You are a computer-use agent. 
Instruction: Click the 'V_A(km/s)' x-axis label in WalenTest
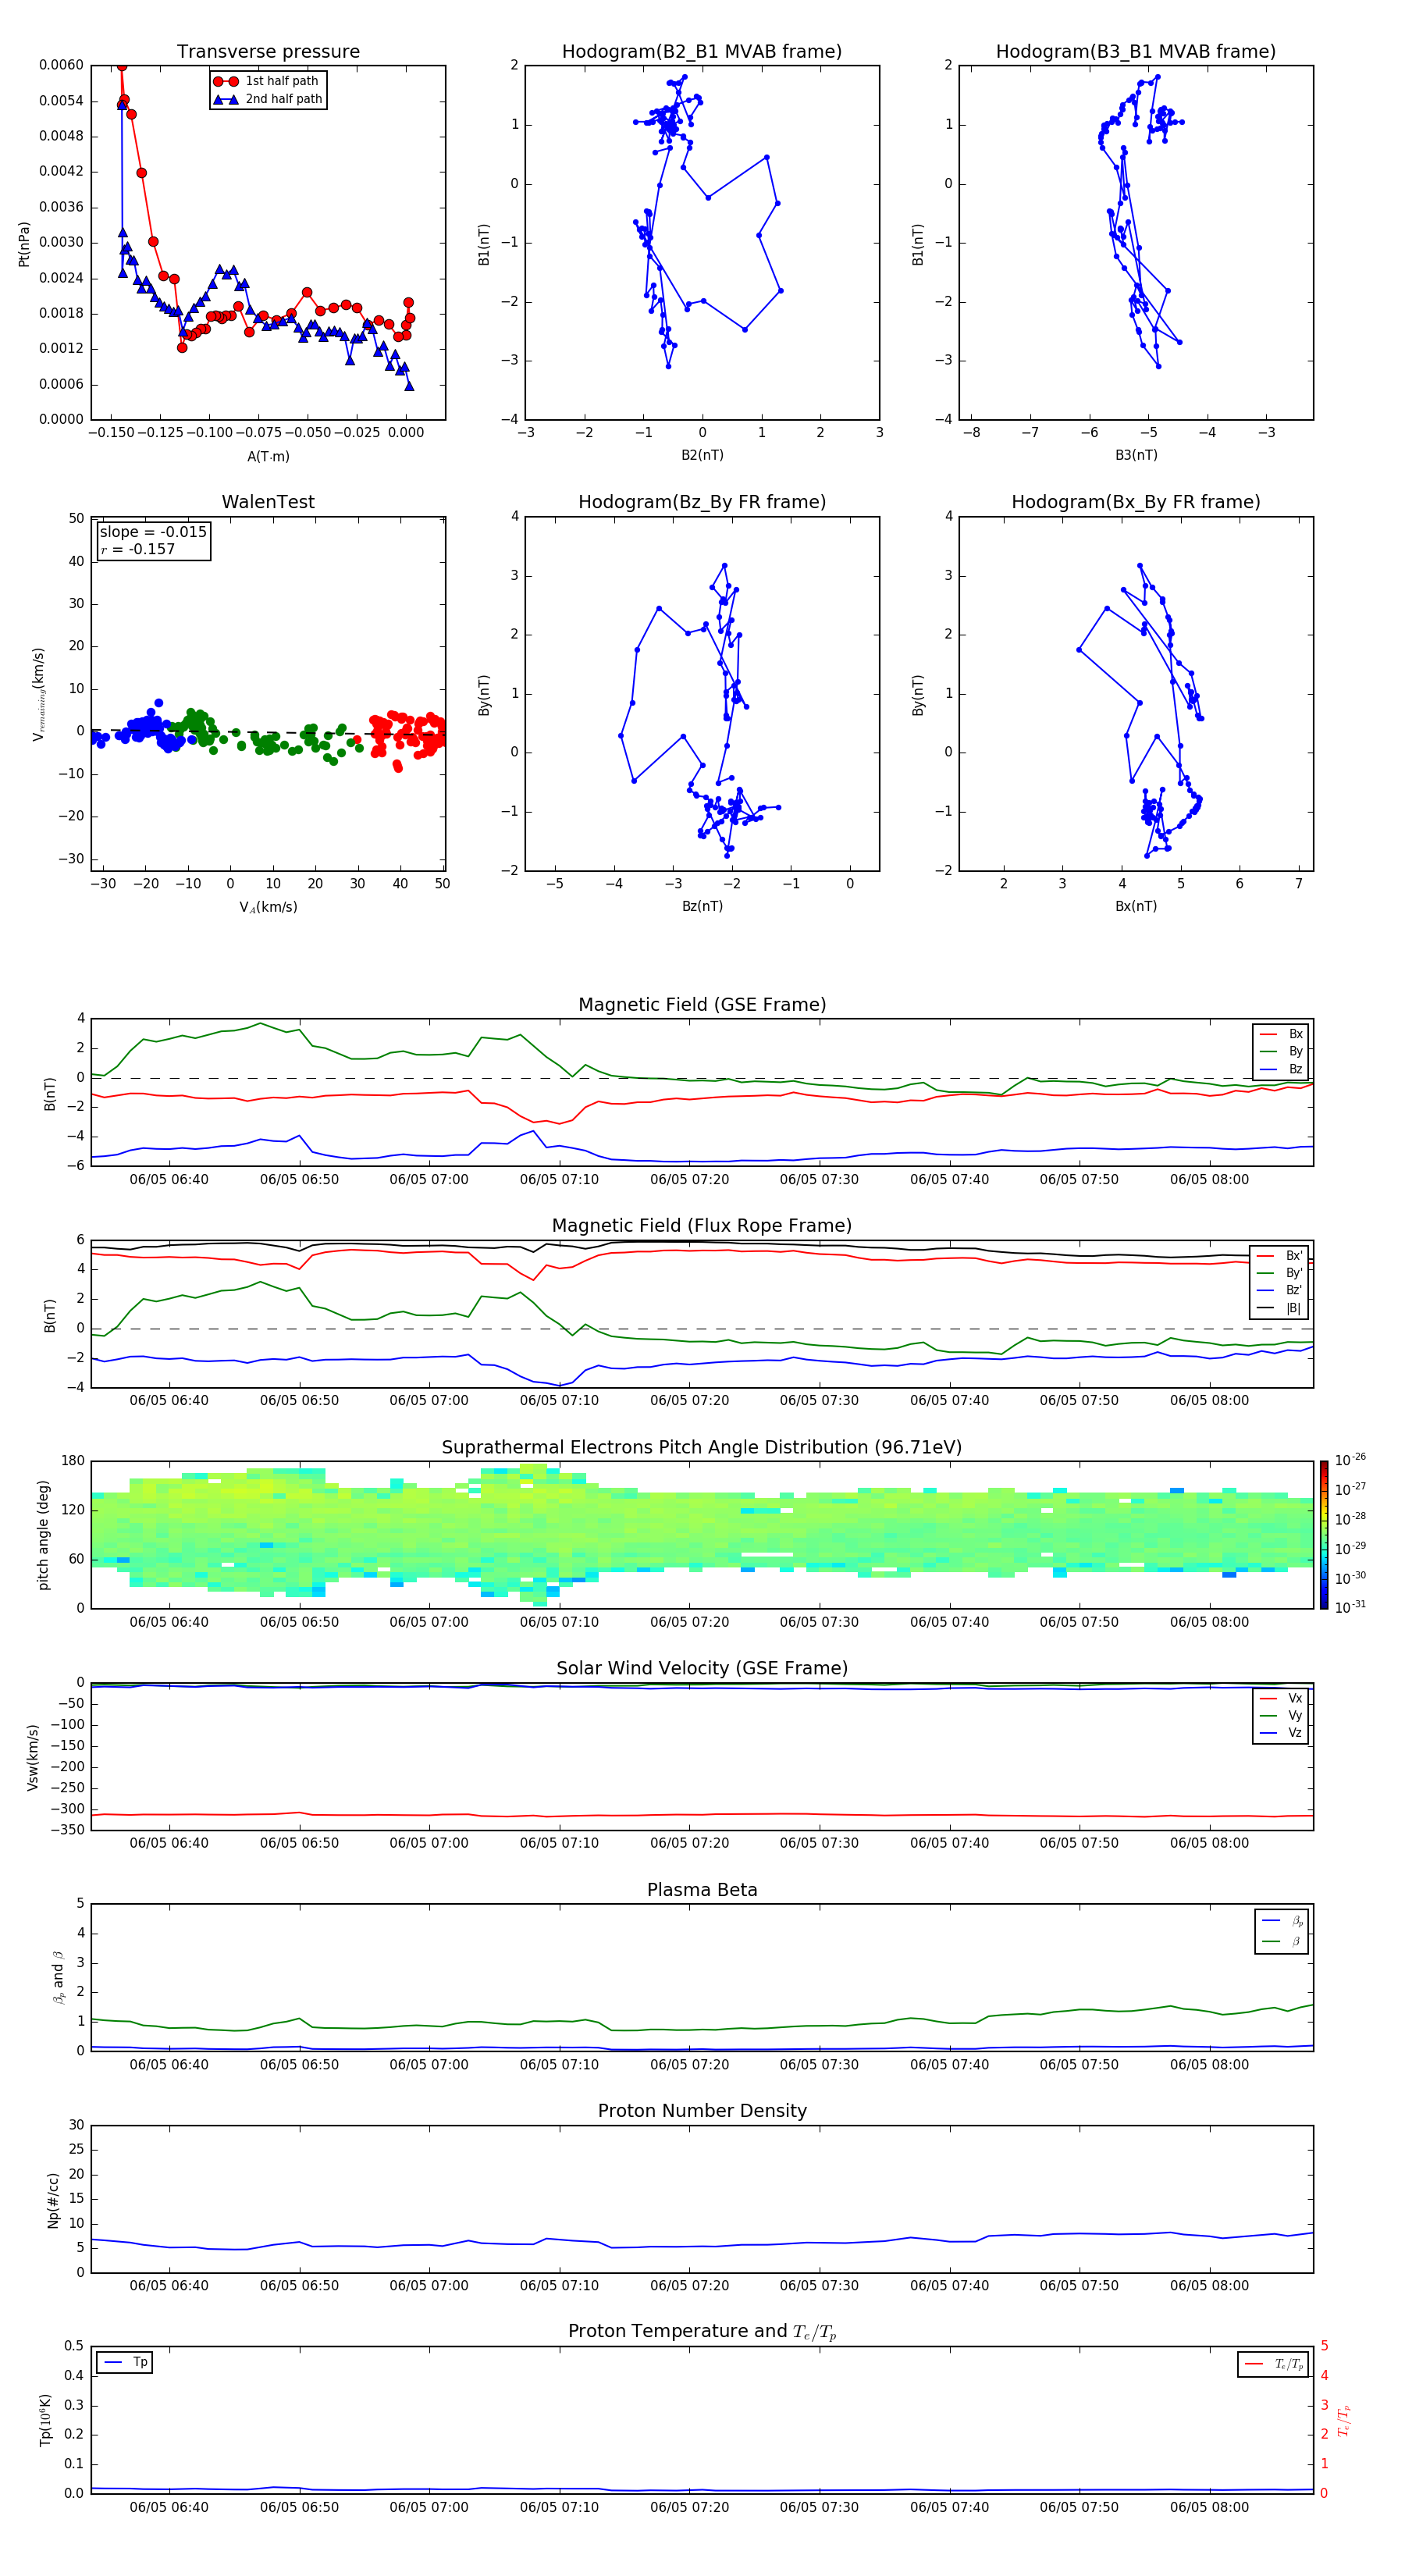click(268, 907)
